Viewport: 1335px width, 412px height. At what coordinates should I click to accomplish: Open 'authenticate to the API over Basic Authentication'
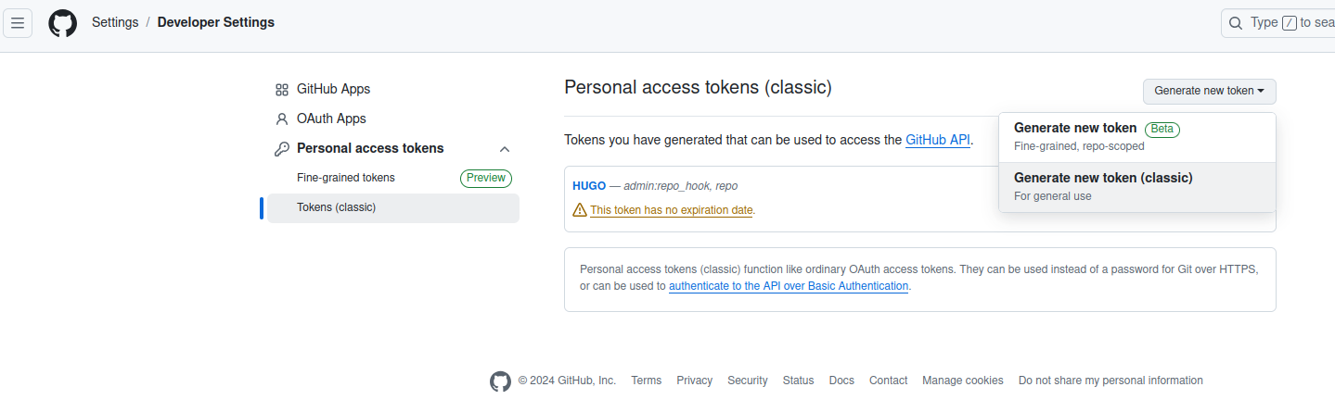(789, 287)
